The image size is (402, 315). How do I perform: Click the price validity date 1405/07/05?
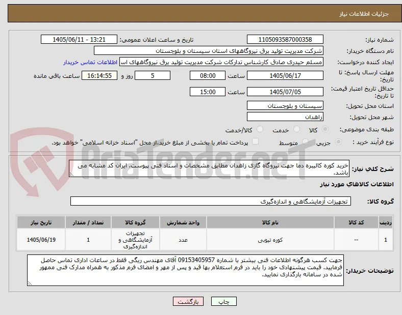coord(285,92)
